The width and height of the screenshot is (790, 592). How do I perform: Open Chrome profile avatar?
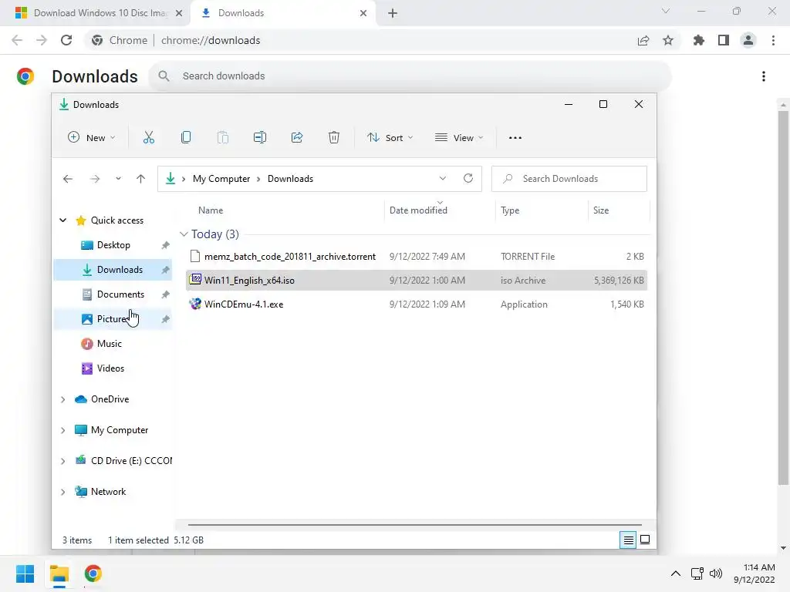(x=748, y=40)
